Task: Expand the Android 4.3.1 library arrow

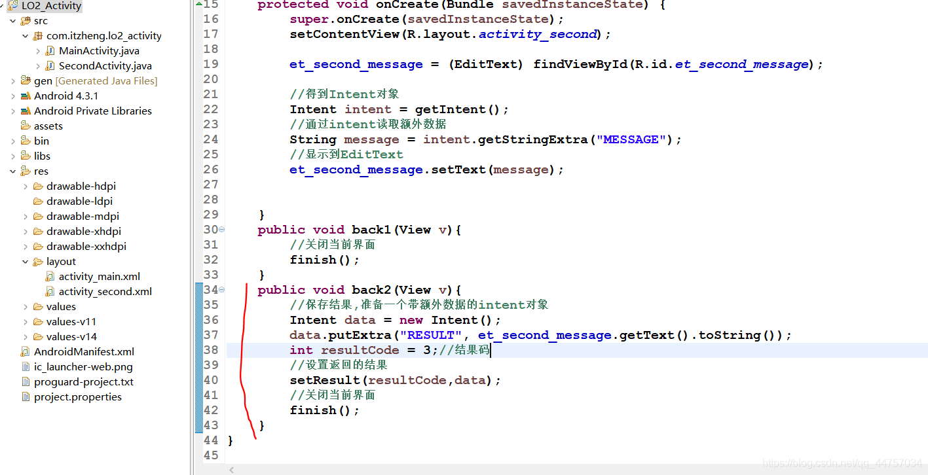Action: [13, 96]
